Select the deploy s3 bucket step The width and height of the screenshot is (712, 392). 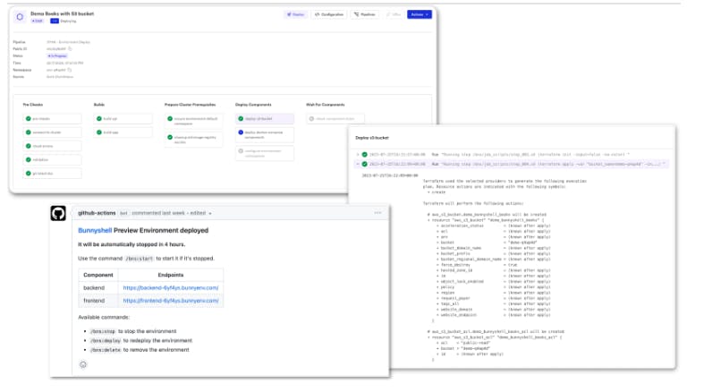coord(265,118)
